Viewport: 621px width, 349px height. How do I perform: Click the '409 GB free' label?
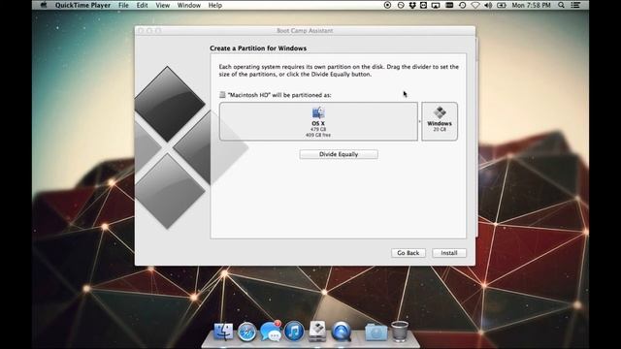(318, 135)
